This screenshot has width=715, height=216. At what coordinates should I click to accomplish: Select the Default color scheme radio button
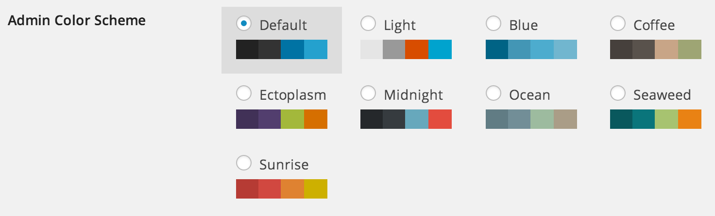click(x=243, y=23)
